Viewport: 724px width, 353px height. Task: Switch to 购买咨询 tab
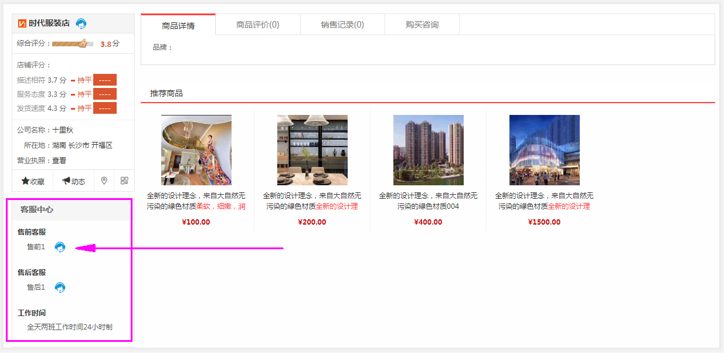point(422,25)
